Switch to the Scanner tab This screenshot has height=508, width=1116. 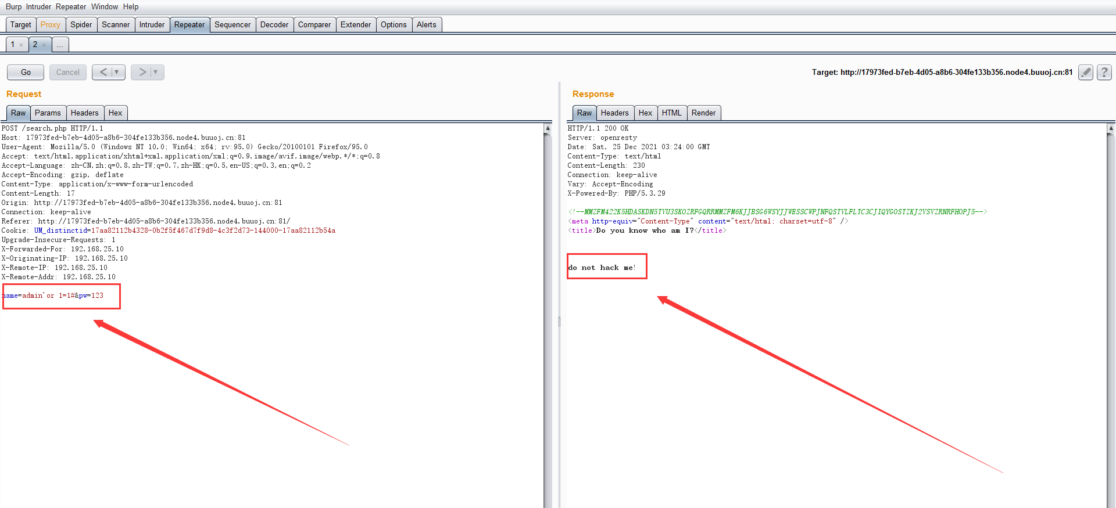click(116, 24)
